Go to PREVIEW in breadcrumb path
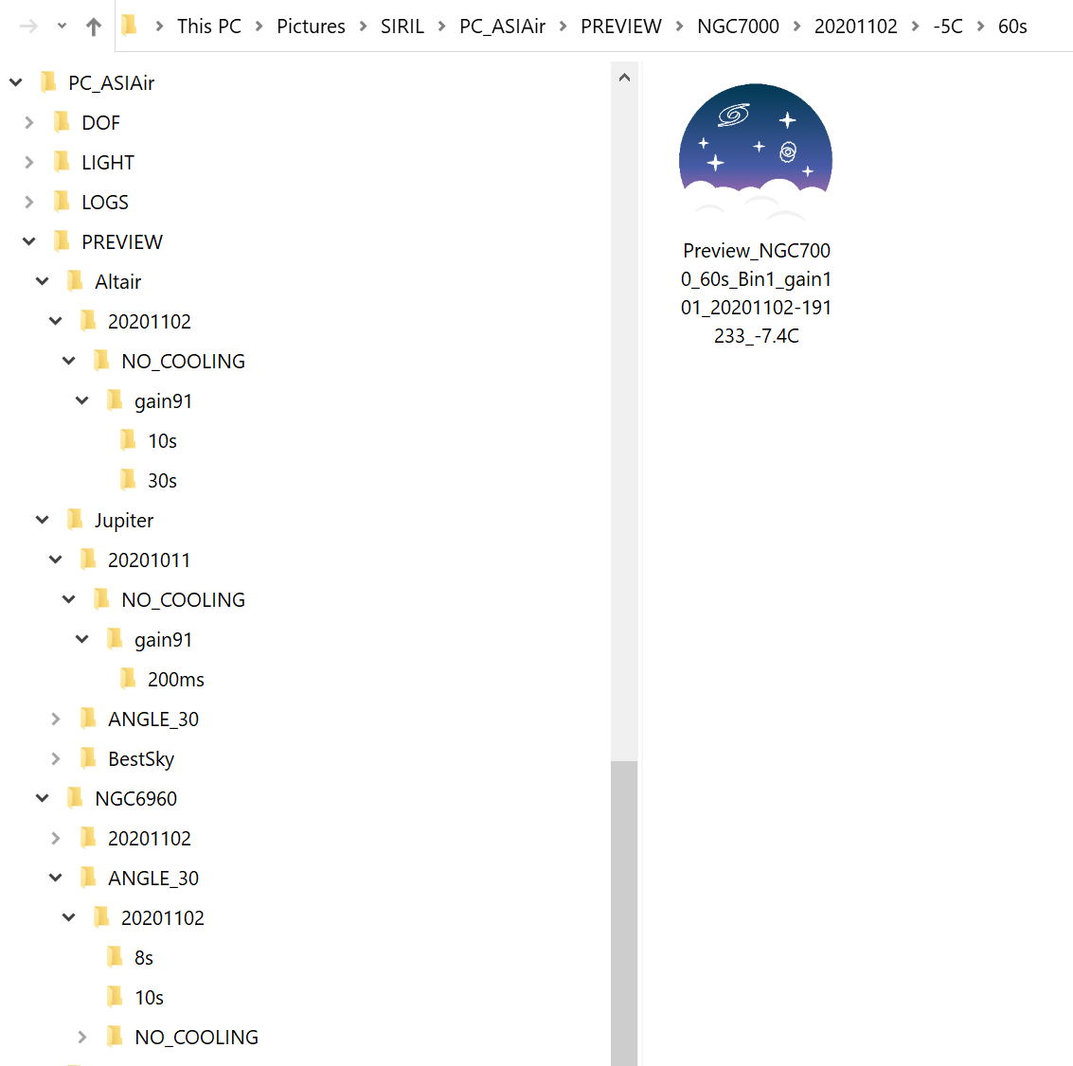The image size is (1073, 1066). click(x=620, y=26)
